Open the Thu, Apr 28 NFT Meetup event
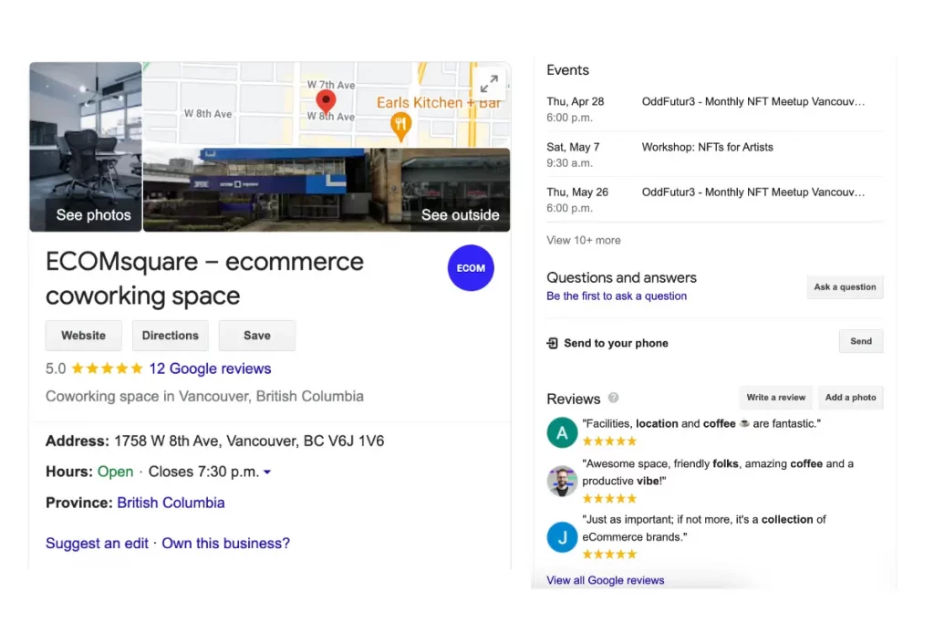 click(714, 109)
